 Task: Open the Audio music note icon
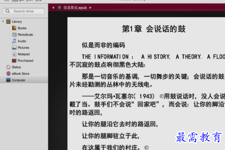pyautogui.click(x=14, y=41)
